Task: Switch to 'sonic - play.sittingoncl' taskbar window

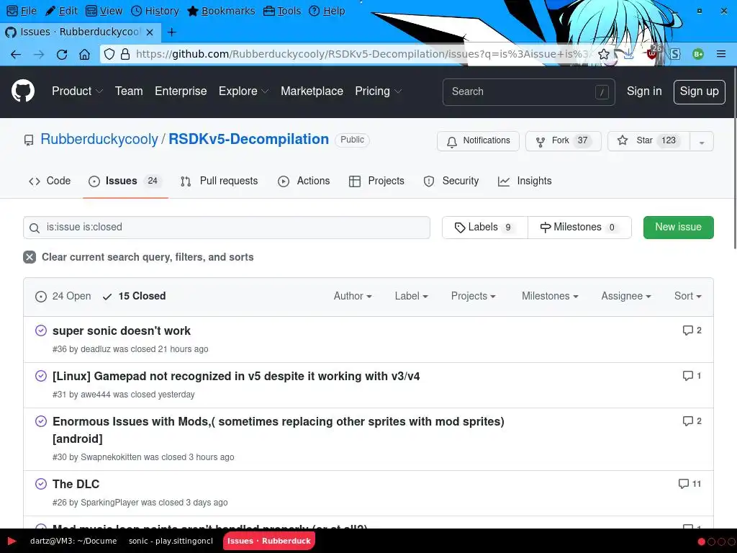Action: [171, 541]
